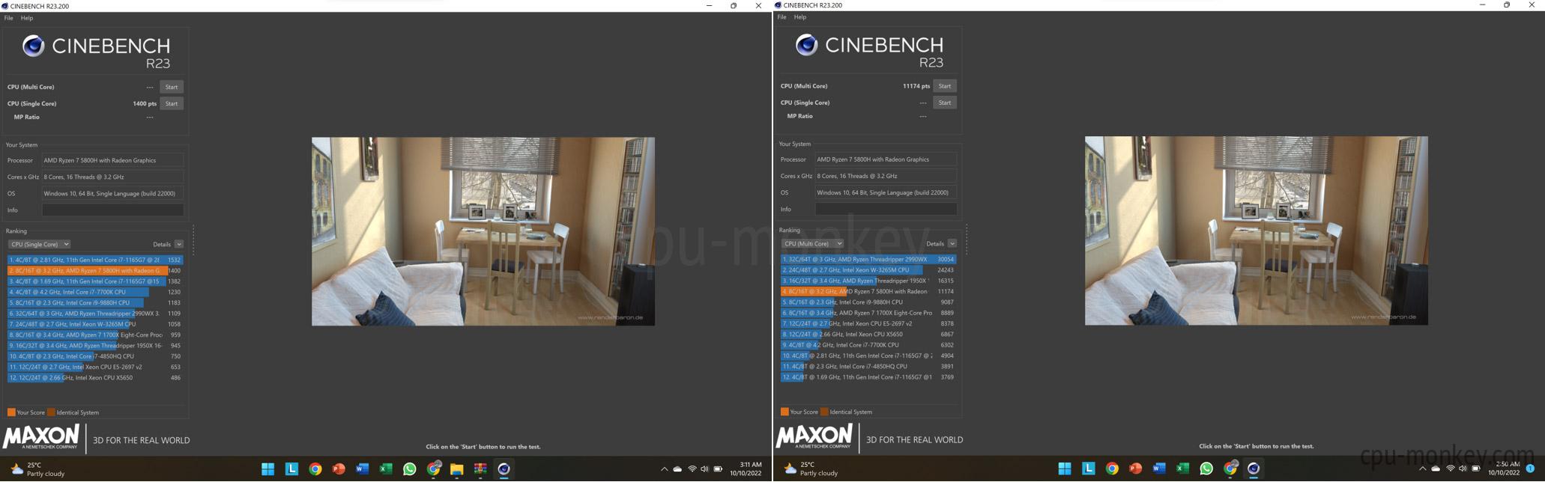Click Info input field in left window
Image resolution: width=1545 pixels, height=482 pixels.
tap(112, 210)
